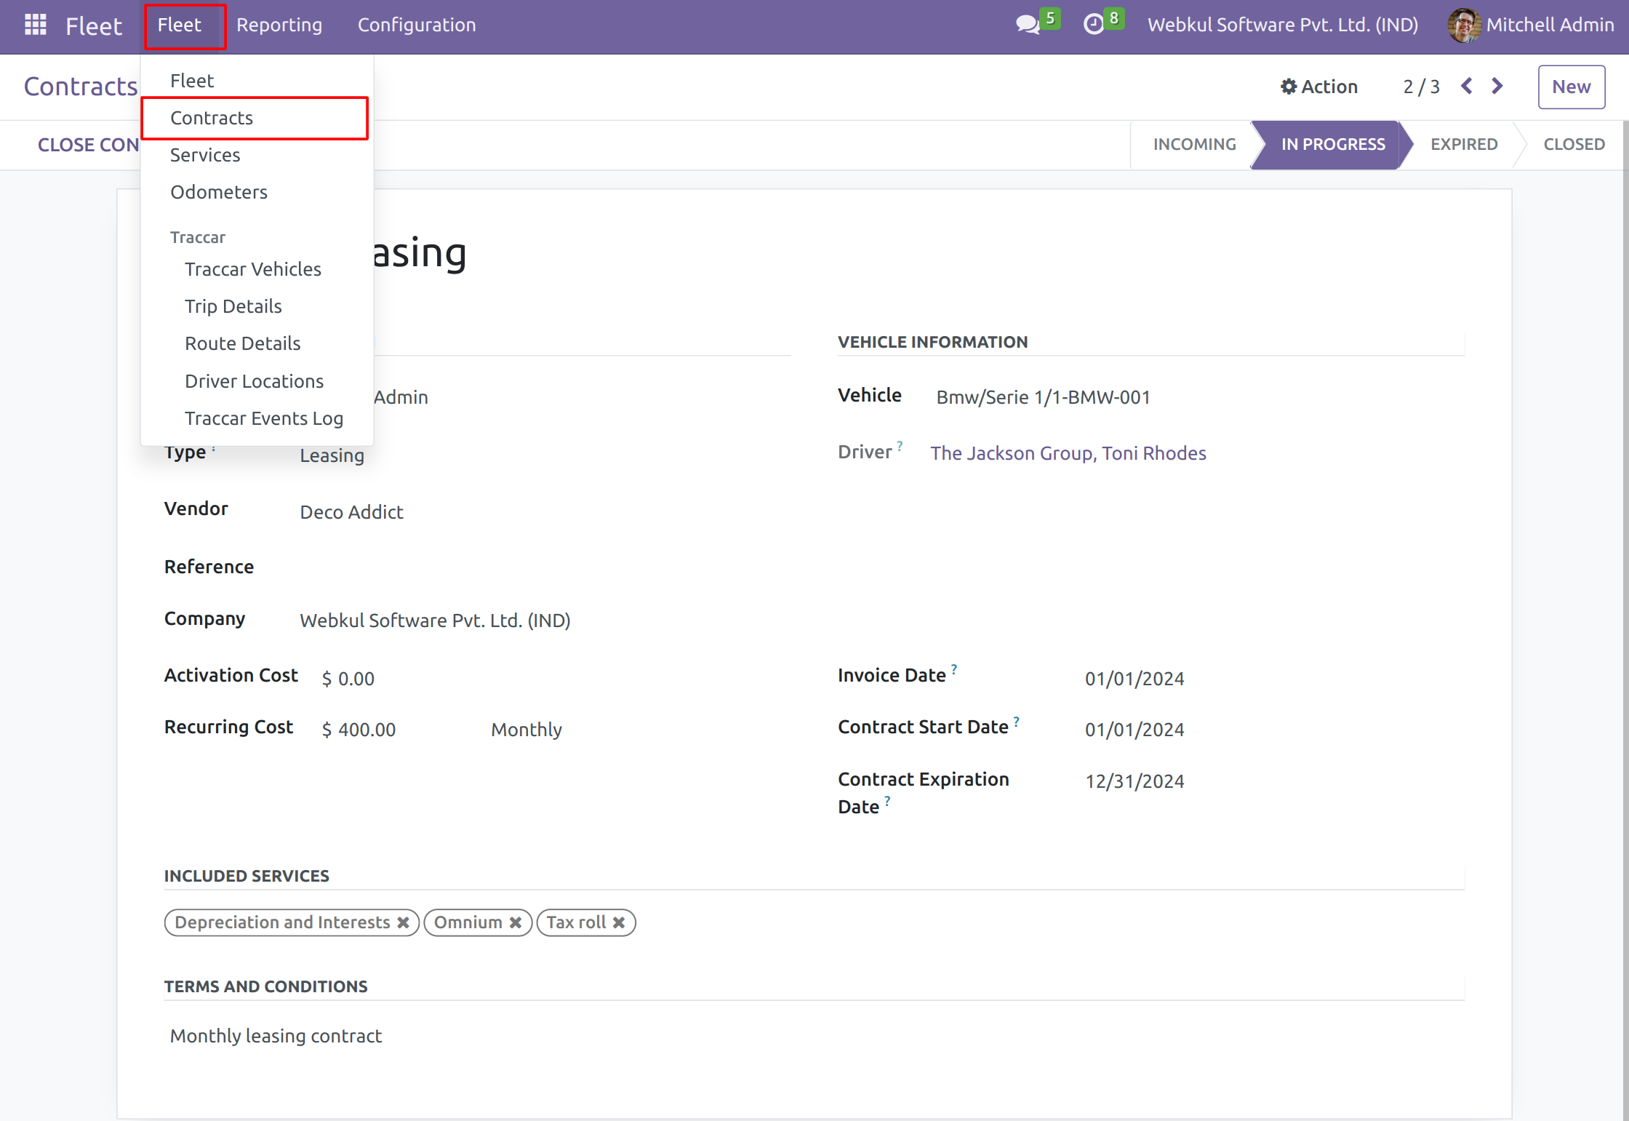Remove Depreciation and Interests tag
This screenshot has width=1629, height=1121.
[x=403, y=922]
